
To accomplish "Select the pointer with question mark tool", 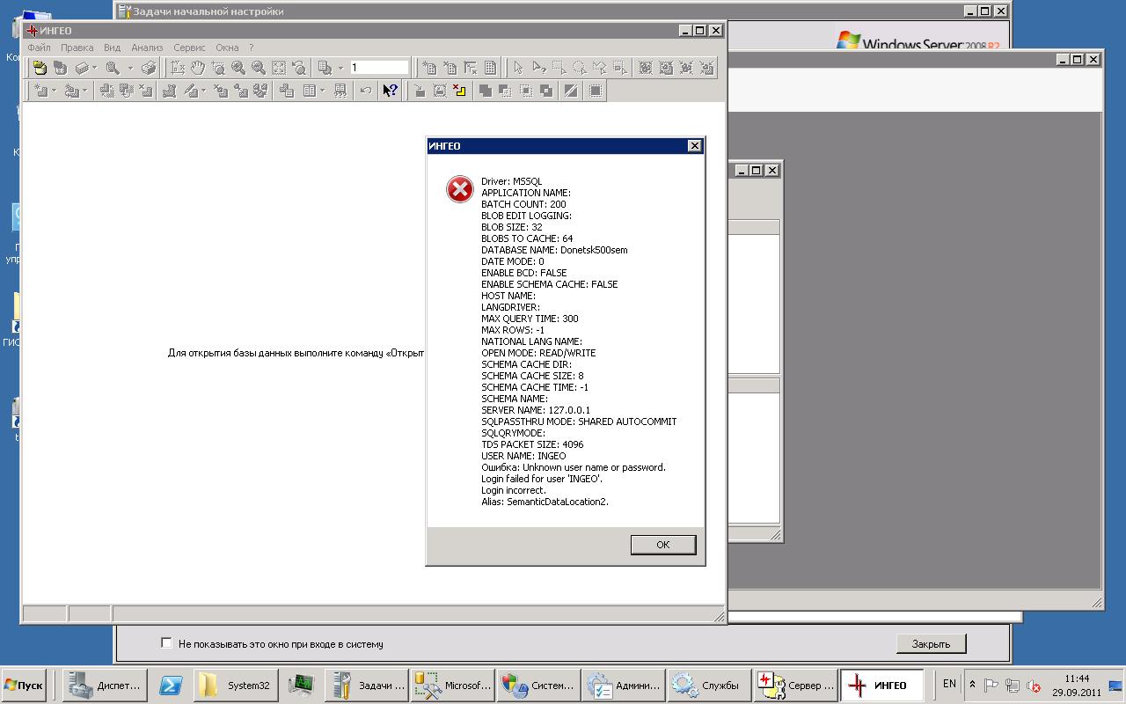I will [539, 68].
